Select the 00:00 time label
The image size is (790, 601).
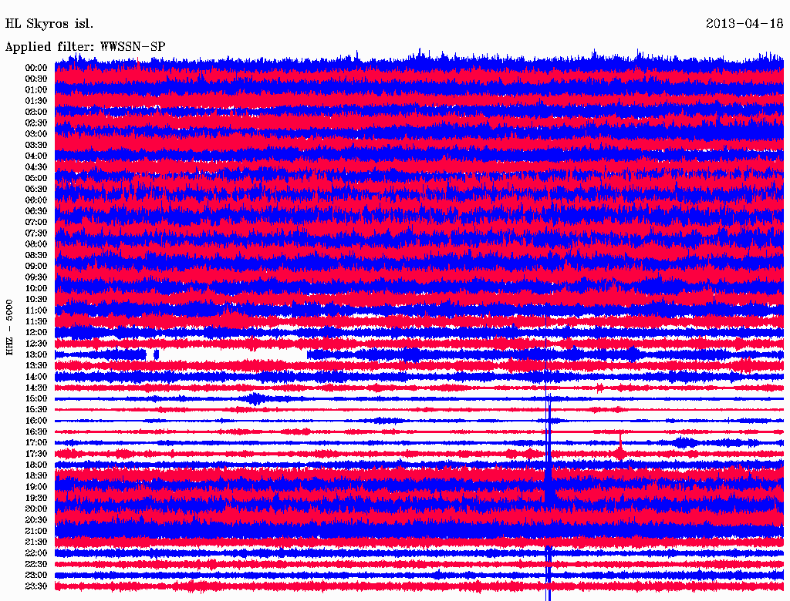click(x=36, y=68)
